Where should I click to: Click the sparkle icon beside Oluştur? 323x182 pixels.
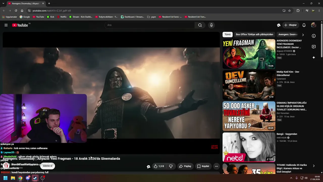click(x=279, y=25)
